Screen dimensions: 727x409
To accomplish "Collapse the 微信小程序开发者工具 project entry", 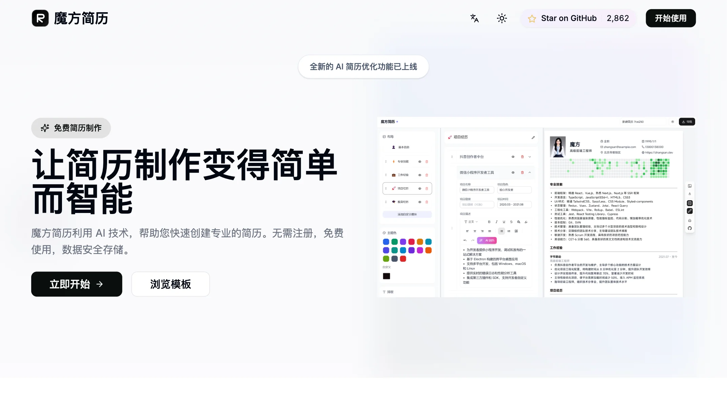I will (529, 173).
